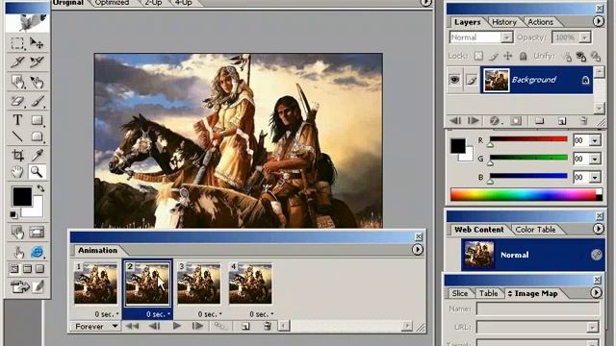The height and width of the screenshot is (346, 616).
Task: Step to previous animation frame
Action: (x=154, y=326)
